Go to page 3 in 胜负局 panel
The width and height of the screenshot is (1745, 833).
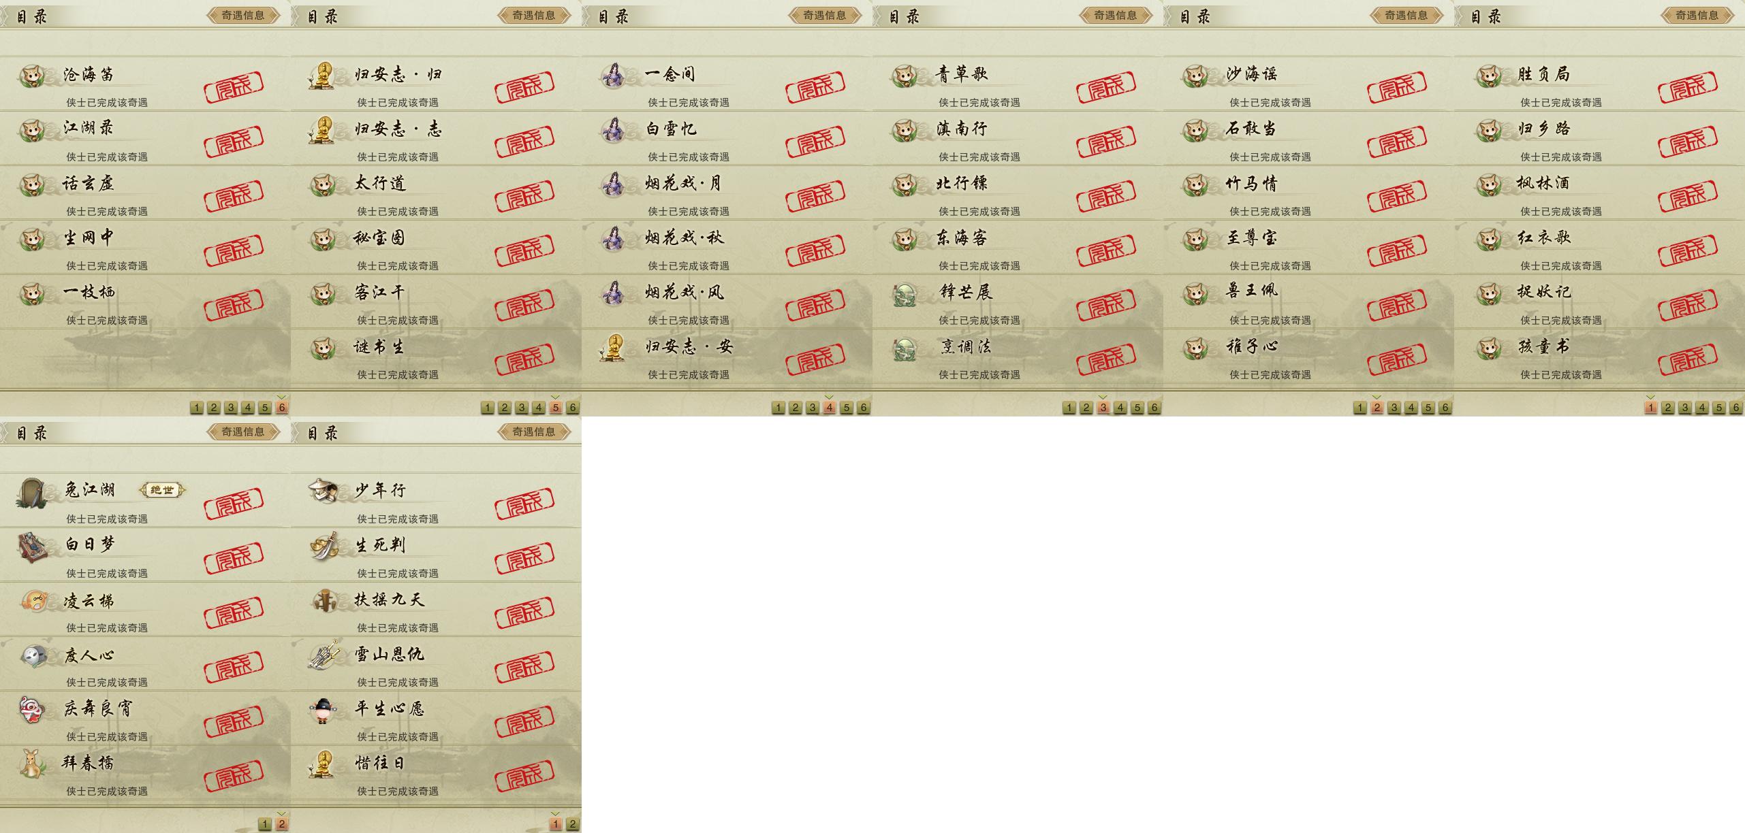1684,408
